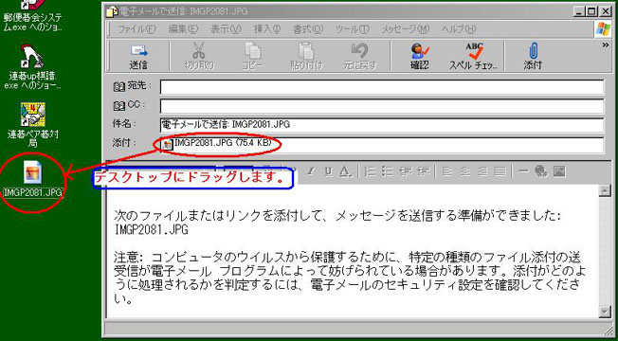Image resolution: width=618 pixels, height=341 pixels.
Task: Click the 元に戻す (Undo) toolbar icon
Action: pos(359,50)
